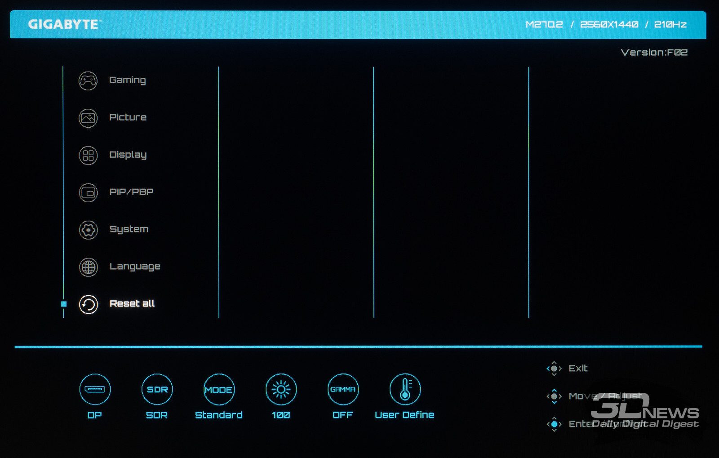Image resolution: width=719 pixels, height=458 pixels.
Task: Choose the Picture menu entry
Action: click(x=128, y=117)
